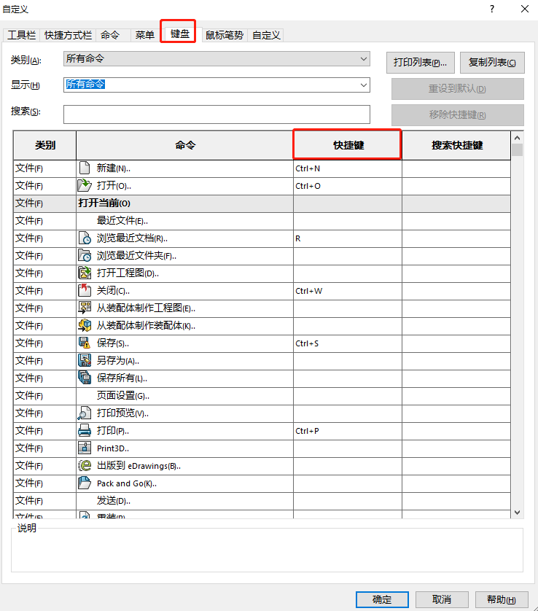Click the 复制列表 button
This screenshot has width=538, height=611.
click(492, 63)
